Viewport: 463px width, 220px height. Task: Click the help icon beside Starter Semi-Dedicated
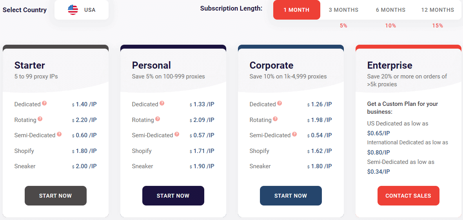point(59,135)
